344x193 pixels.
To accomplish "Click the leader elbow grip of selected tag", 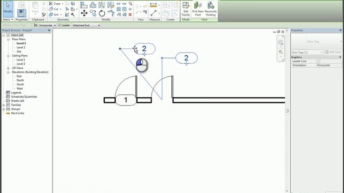I will pyautogui.click(x=120, y=49).
